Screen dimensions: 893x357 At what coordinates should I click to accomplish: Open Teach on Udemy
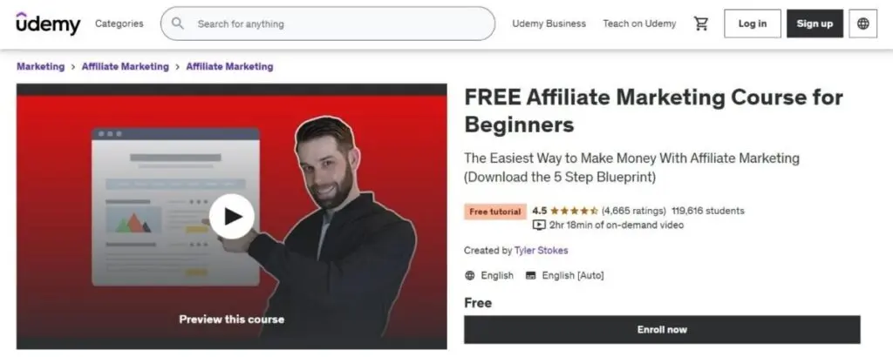coord(639,24)
